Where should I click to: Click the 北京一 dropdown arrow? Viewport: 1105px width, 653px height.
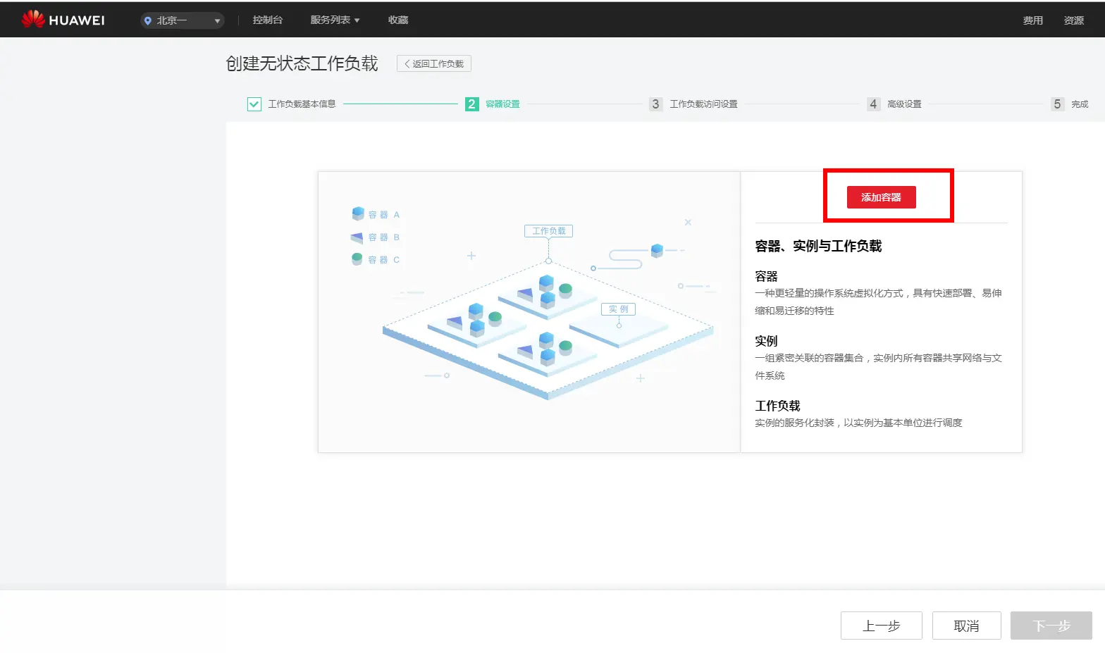click(217, 21)
